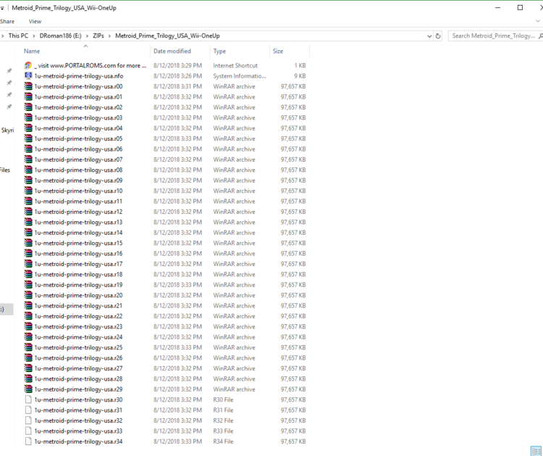The height and width of the screenshot is (456, 543).
Task: Go to This PC in the breadcrumb
Action: [18, 36]
